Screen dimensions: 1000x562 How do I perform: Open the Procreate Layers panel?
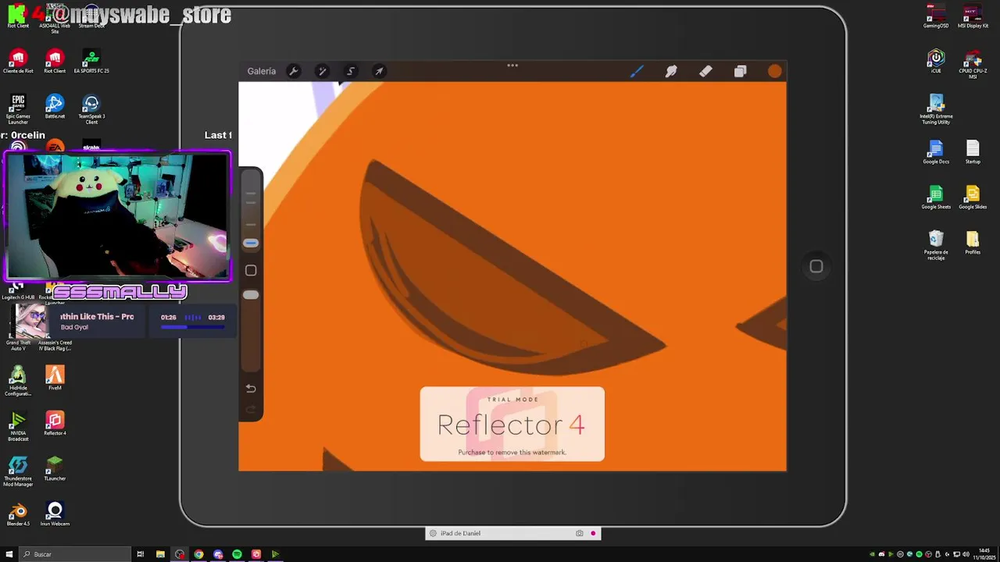[740, 71]
